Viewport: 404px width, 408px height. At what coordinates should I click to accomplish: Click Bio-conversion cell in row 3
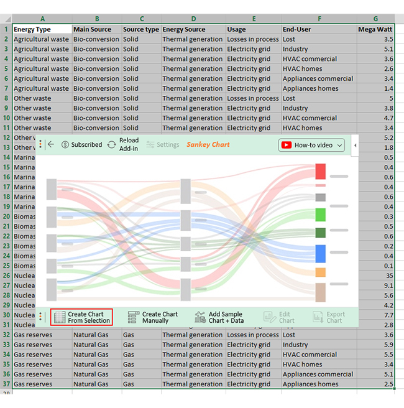point(97,49)
